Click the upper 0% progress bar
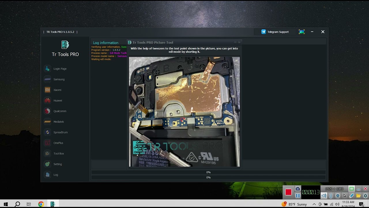This screenshot has width=369, height=208. point(208,172)
